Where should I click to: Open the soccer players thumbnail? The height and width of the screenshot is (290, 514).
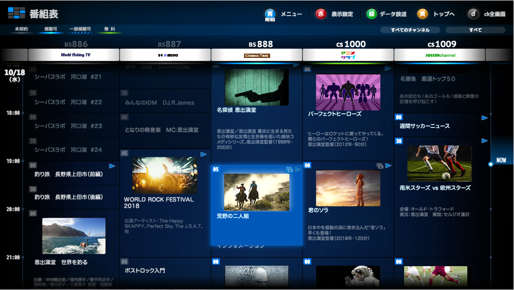click(x=440, y=163)
